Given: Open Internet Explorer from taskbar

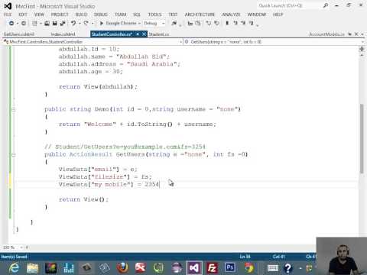Looking at the screenshot, I should (15, 268).
